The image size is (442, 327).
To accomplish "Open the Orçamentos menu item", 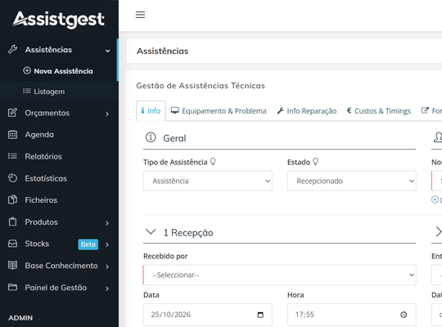I will tap(59, 113).
